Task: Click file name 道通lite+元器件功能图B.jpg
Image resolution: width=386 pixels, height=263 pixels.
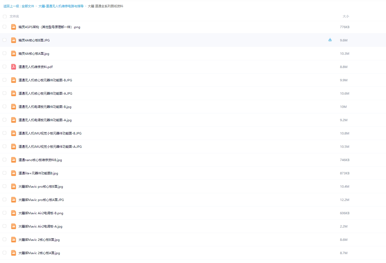Action: (38, 173)
